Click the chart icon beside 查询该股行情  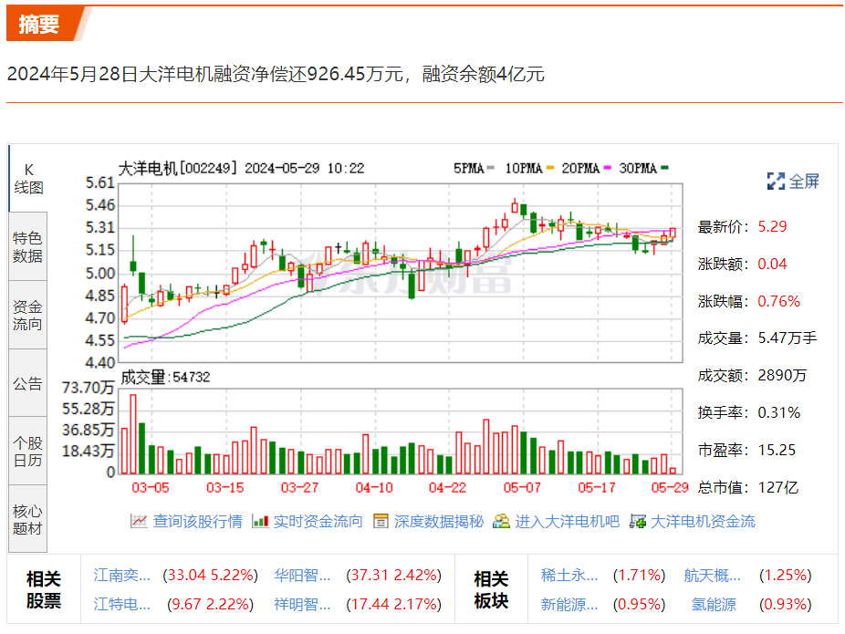click(139, 522)
